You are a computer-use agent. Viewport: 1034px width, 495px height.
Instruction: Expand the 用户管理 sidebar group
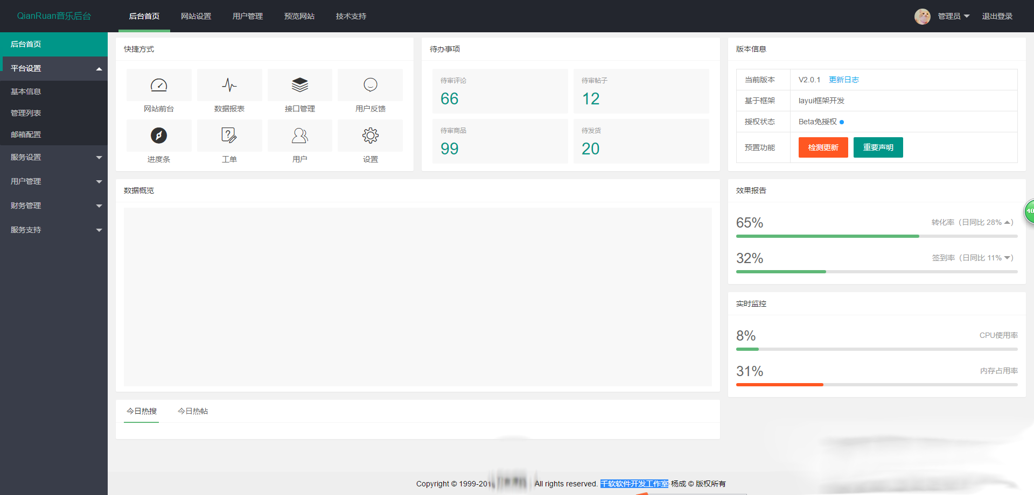point(54,181)
